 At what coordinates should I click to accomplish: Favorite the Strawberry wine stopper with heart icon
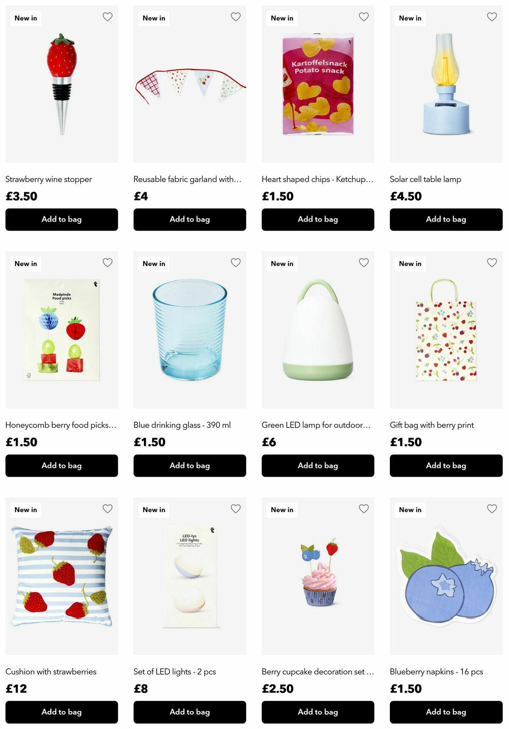pos(108,17)
